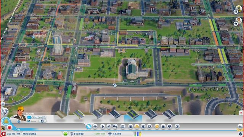This screenshot has width=244, height=137.
Task: Click the Roads panel title
Action: tap(30, 113)
